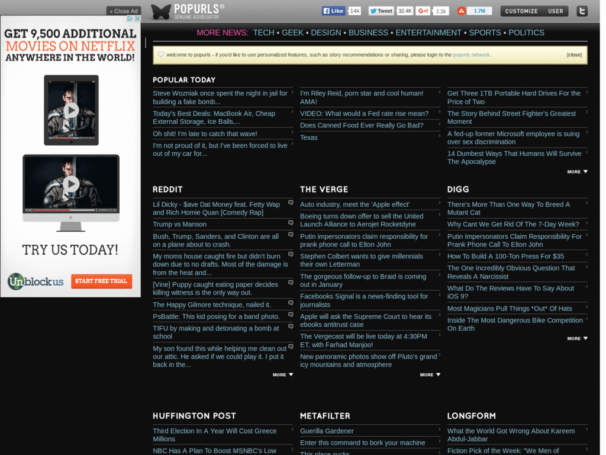Open the SPORTS news category
The height and width of the screenshot is (455, 606).
485,33
